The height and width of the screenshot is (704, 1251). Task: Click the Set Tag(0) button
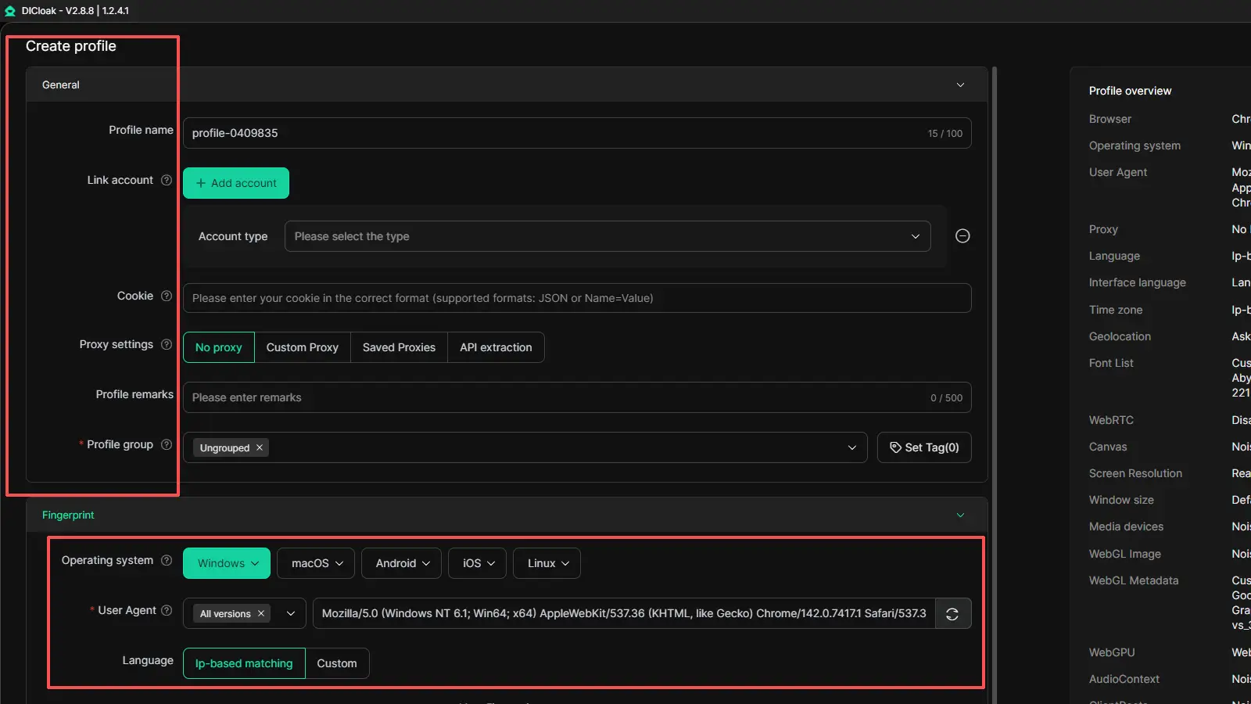click(924, 447)
